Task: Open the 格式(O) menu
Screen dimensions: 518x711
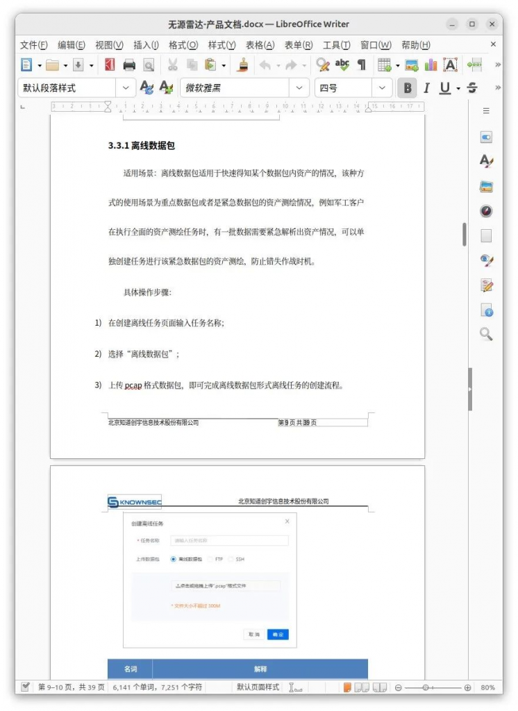Action: coord(183,45)
